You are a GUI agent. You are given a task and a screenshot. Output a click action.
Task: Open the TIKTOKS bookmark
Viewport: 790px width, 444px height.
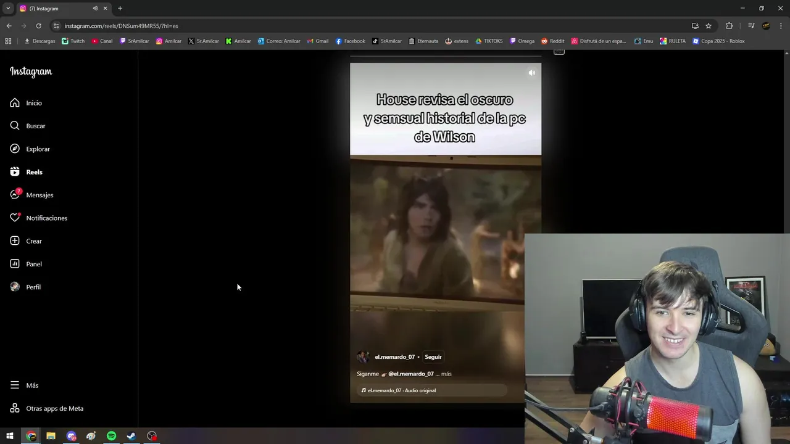click(489, 41)
